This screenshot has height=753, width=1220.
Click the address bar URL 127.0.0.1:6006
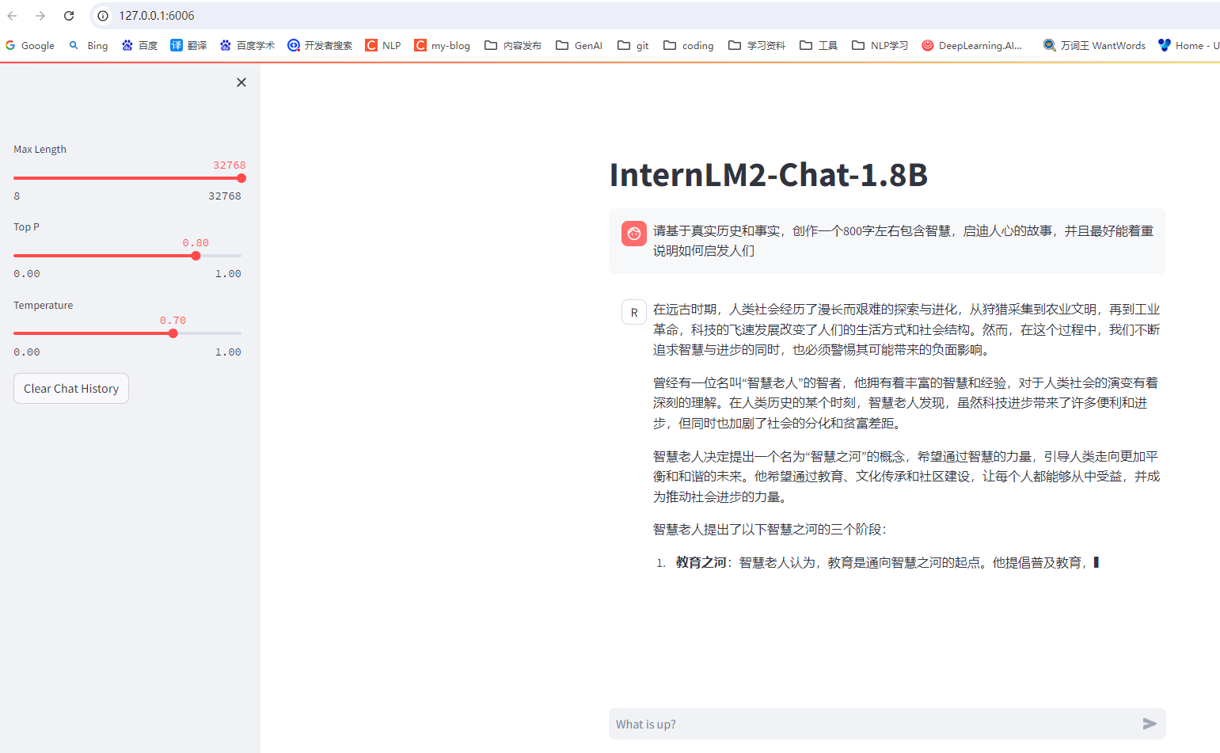click(x=157, y=16)
